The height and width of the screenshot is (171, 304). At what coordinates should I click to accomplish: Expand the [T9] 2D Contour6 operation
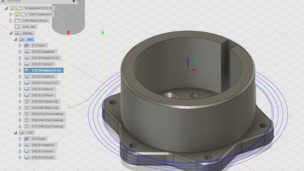pos(20,157)
